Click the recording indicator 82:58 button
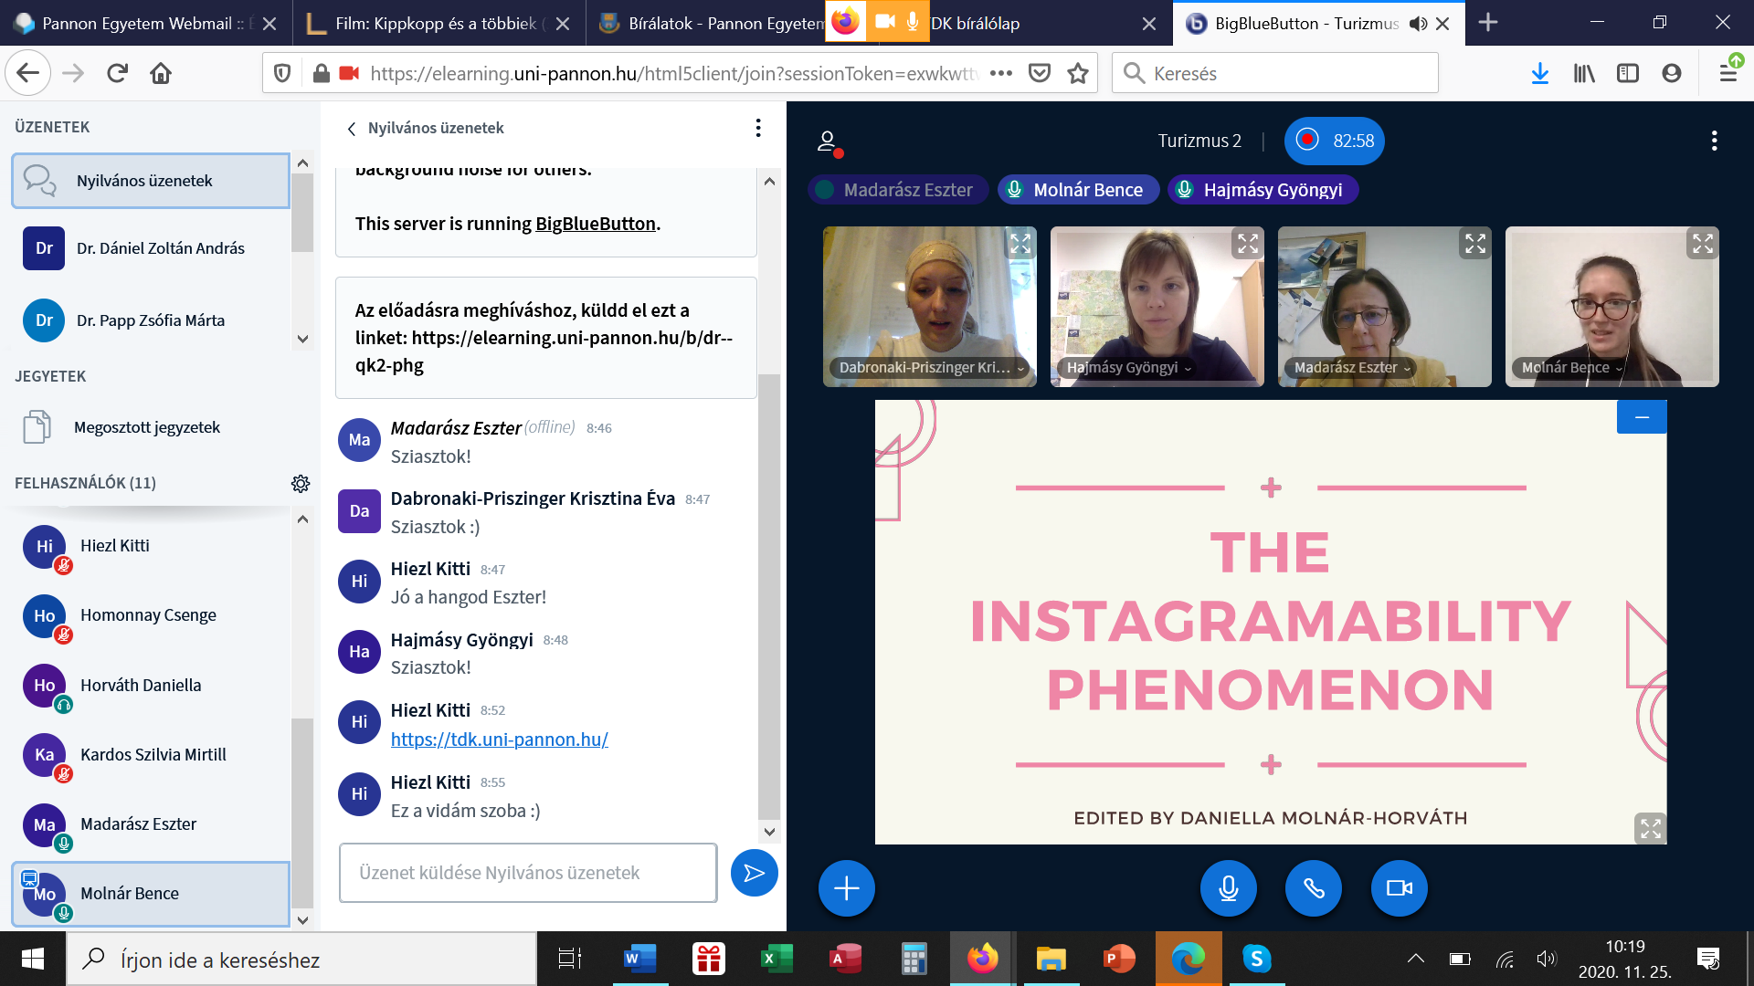 pos(1334,141)
